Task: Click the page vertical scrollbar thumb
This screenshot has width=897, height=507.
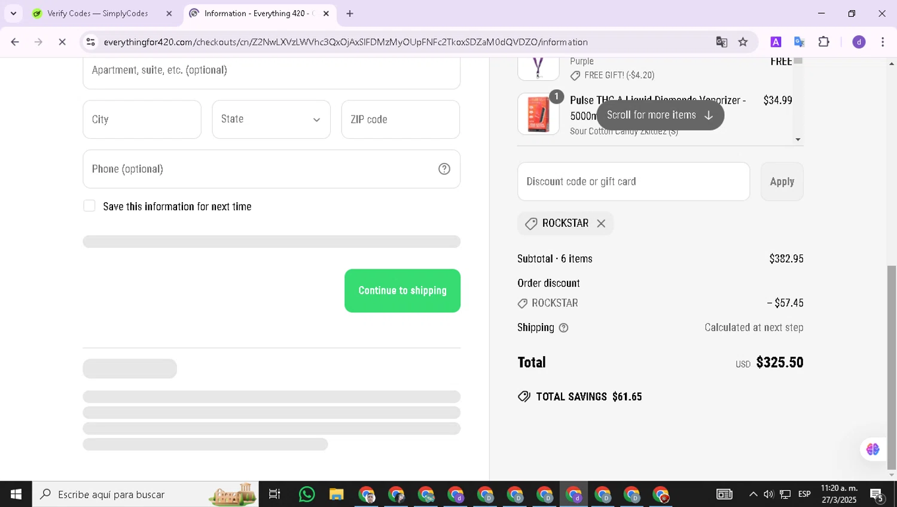Action: point(892,367)
